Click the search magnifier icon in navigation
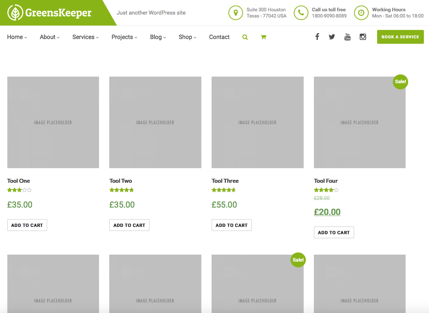This screenshot has width=429, height=313. point(245,37)
